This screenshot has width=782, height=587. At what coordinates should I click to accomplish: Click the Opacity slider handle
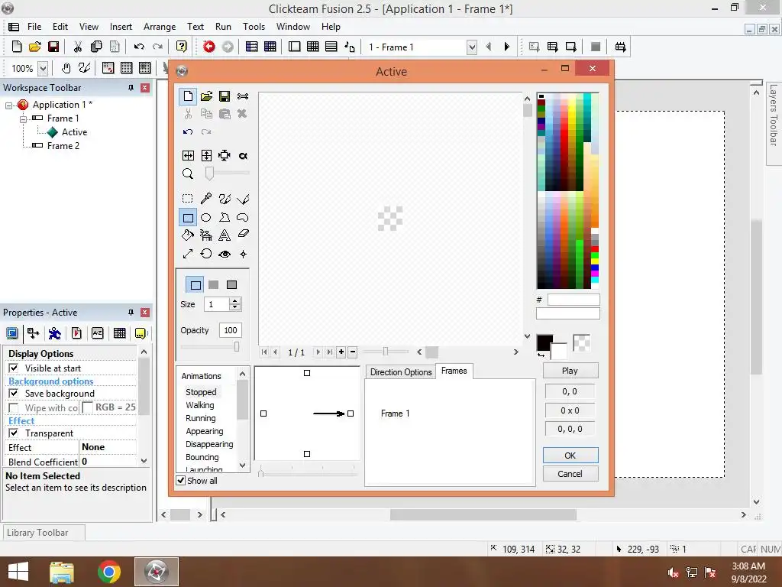tap(237, 346)
